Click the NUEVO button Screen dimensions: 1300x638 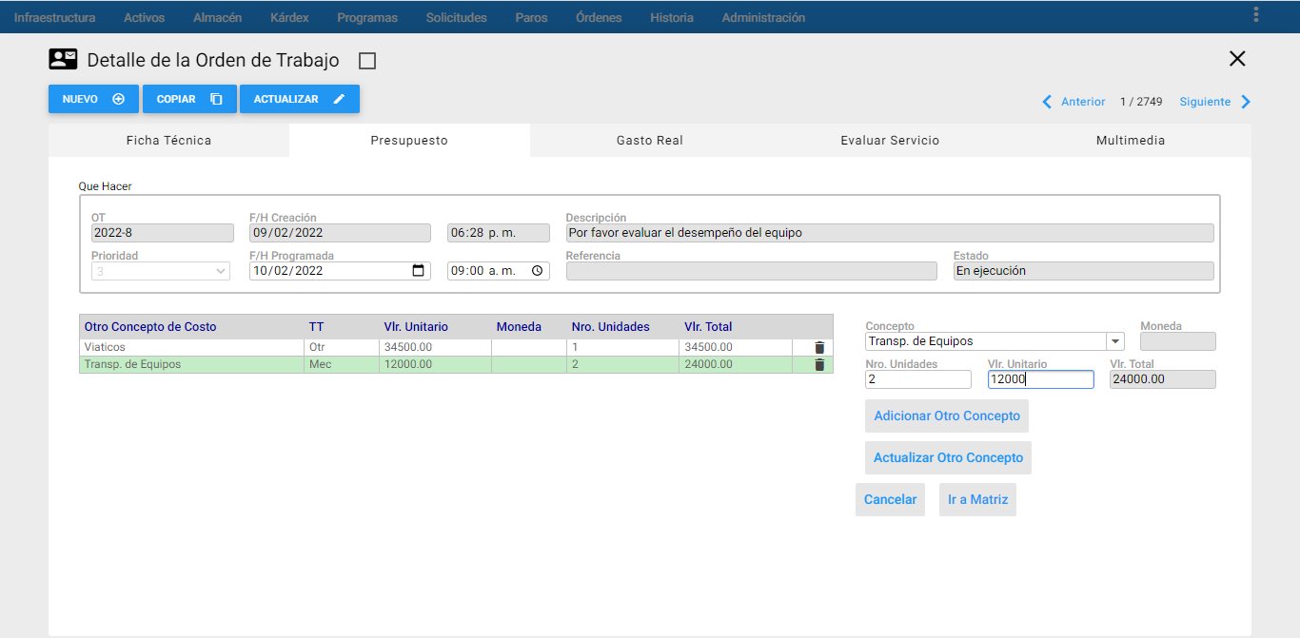[93, 99]
